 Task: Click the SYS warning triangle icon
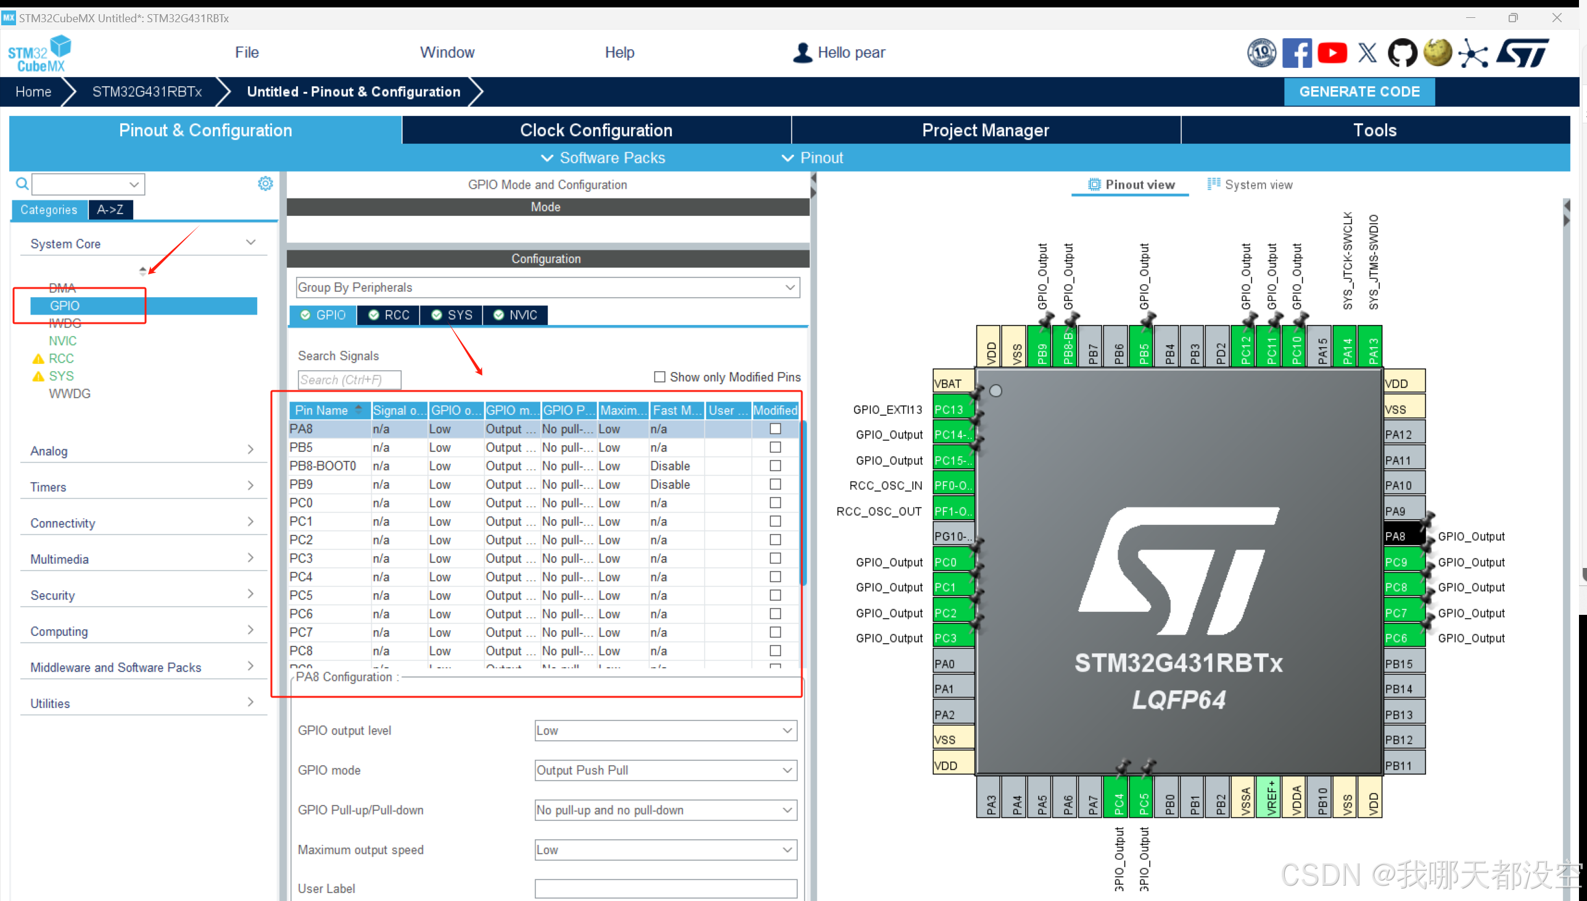point(38,376)
